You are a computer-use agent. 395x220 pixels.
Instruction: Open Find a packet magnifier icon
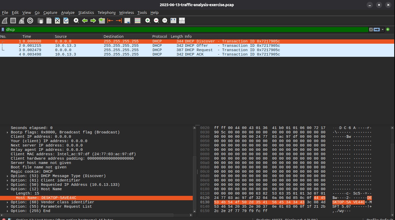click(76, 21)
